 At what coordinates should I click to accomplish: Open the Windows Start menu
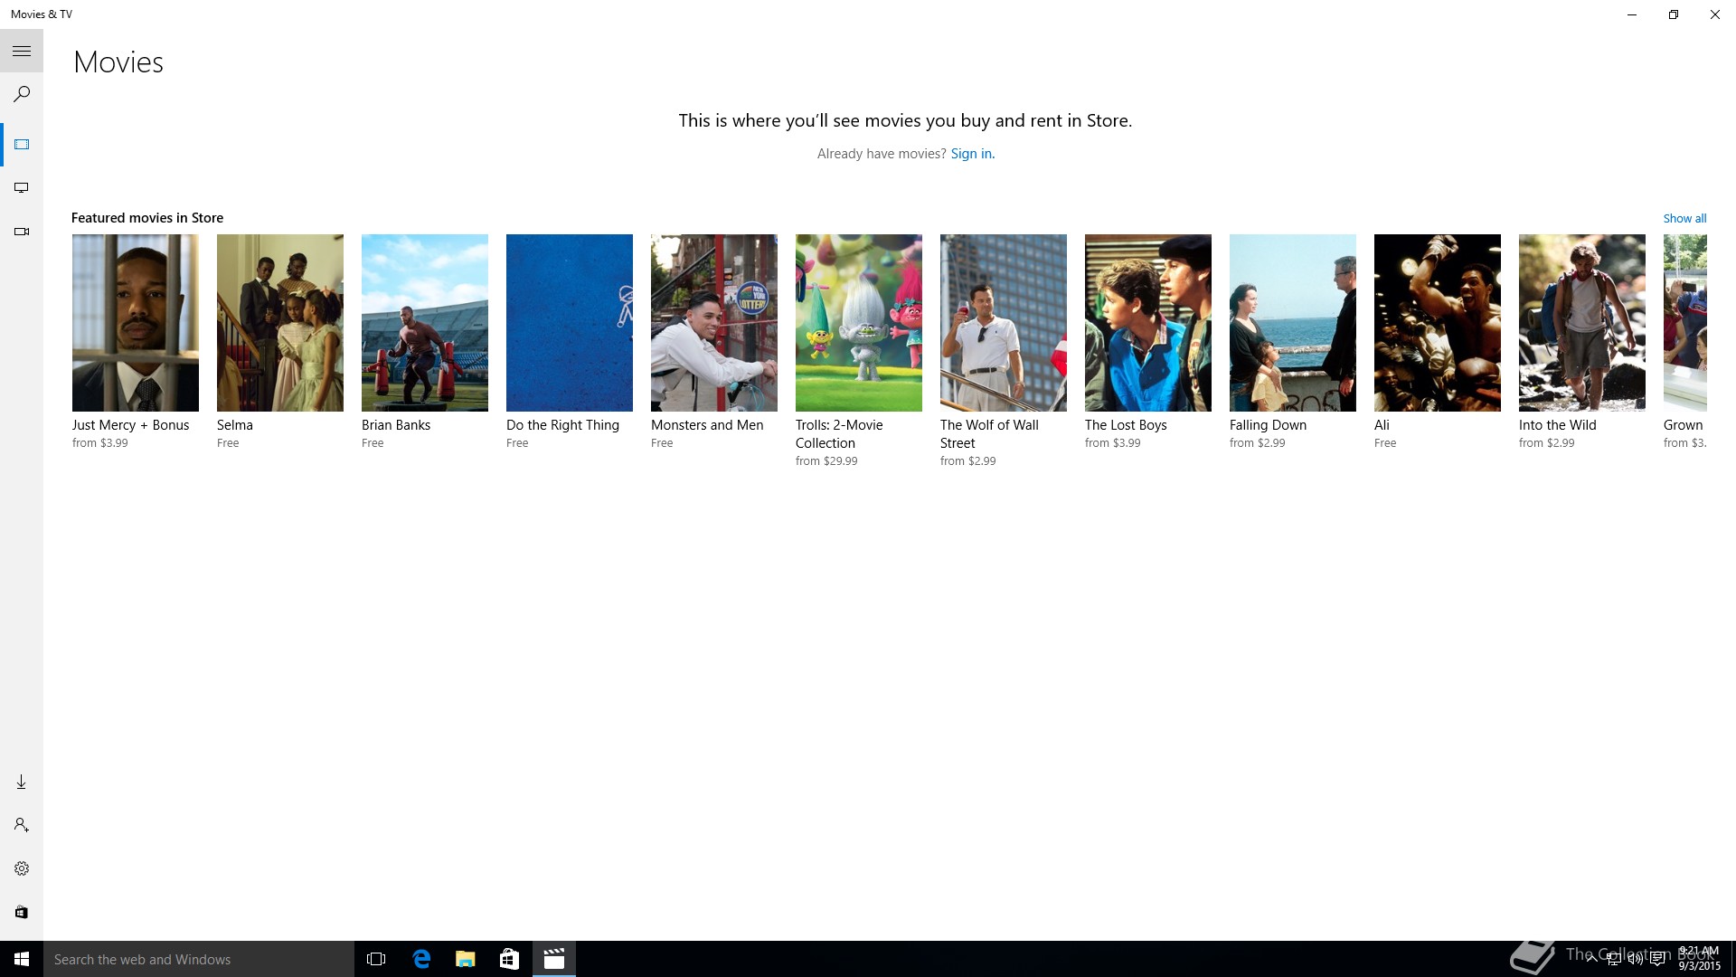pos(22,959)
